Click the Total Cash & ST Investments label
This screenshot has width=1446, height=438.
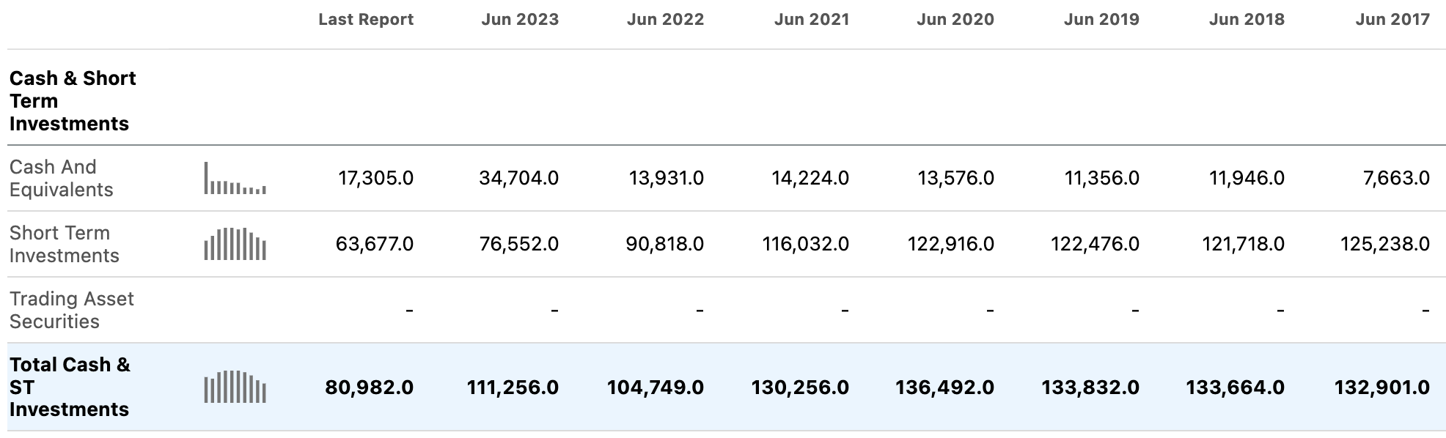click(70, 387)
